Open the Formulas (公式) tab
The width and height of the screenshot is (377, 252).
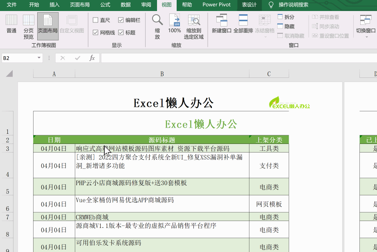click(105, 5)
